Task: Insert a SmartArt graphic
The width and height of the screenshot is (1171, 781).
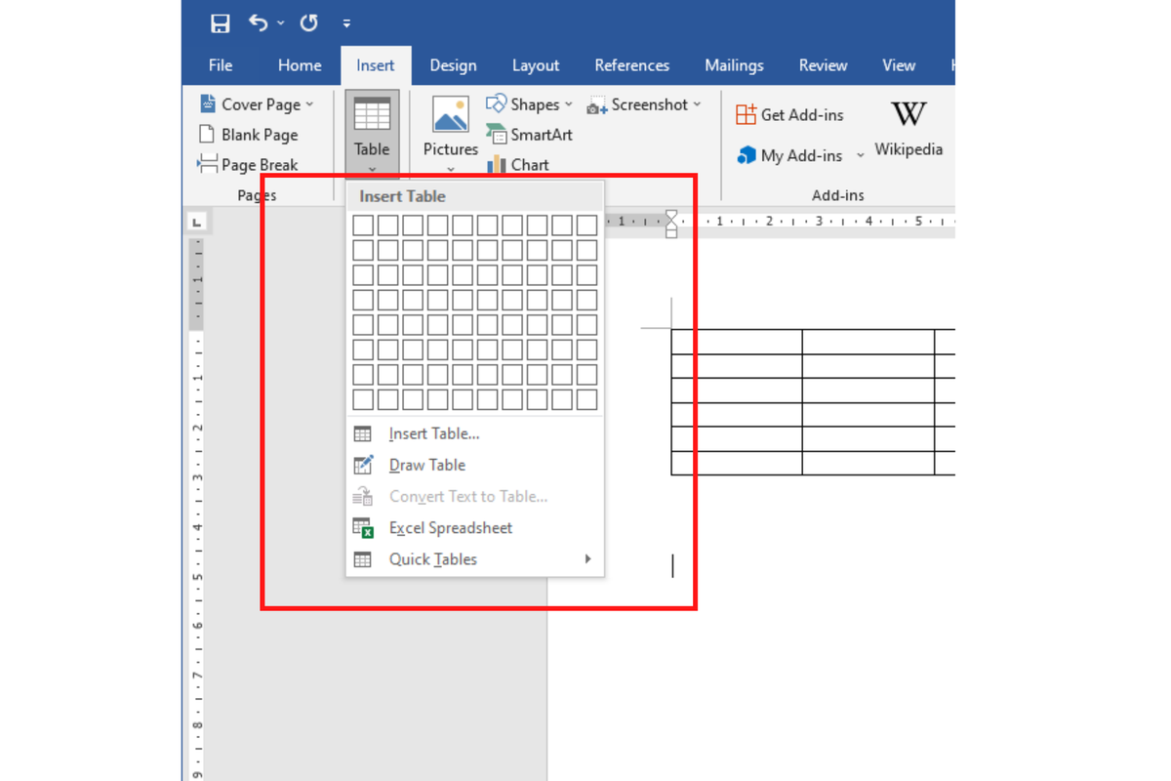Action: (530, 135)
